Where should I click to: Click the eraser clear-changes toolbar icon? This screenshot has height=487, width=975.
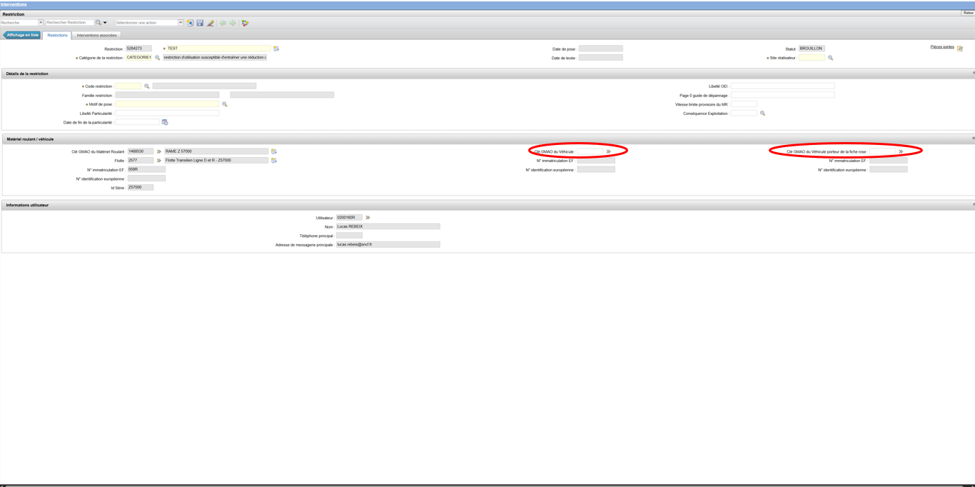[x=210, y=23]
